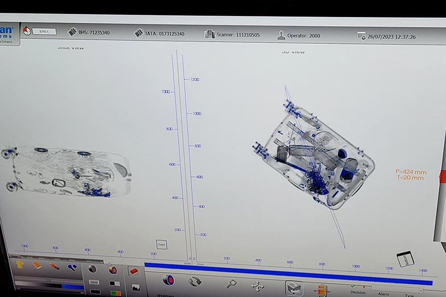Adjust Brightness with the colored ring icon
This screenshot has height=297, width=446.
[169, 280]
